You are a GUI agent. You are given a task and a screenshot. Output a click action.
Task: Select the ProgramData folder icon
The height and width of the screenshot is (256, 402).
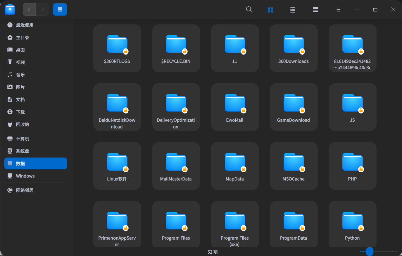click(294, 221)
